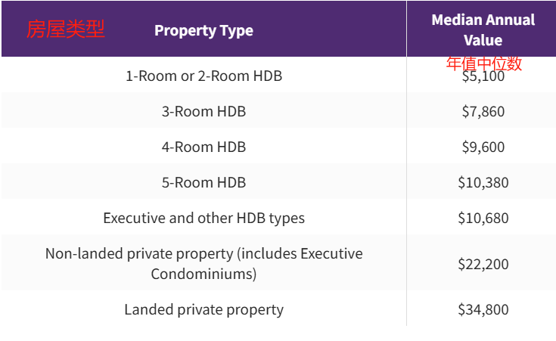Click the $10,680 value
This screenshot has width=556, height=341.
[x=483, y=218]
